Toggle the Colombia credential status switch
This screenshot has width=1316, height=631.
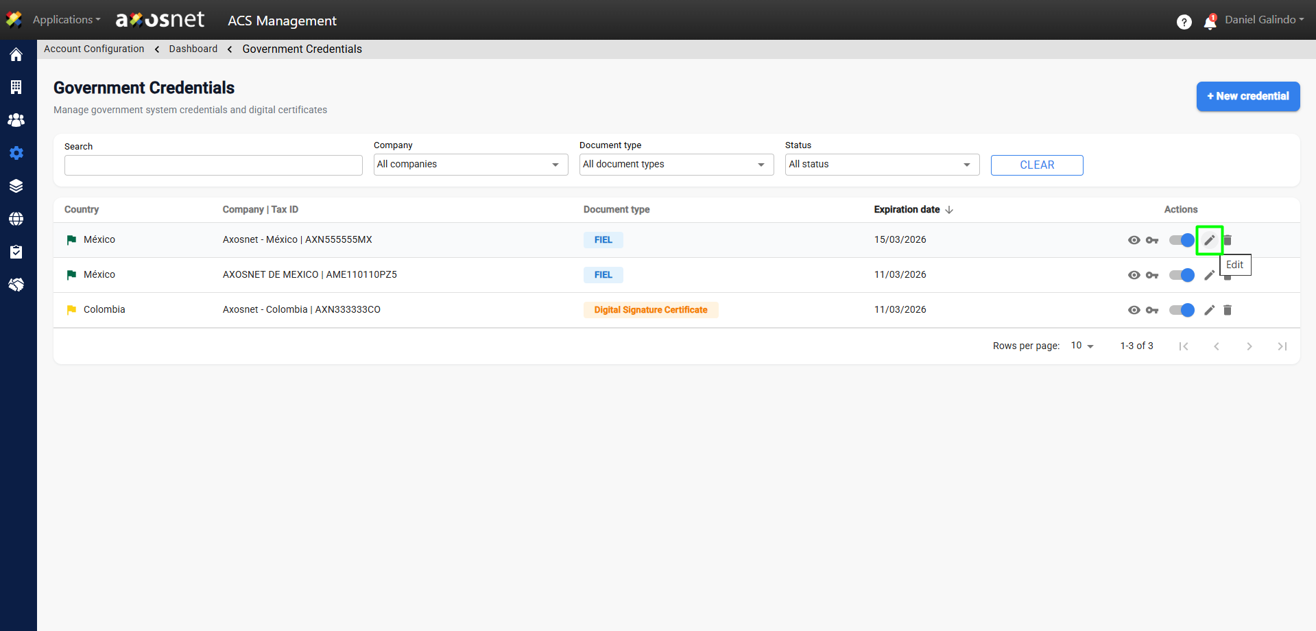(1182, 310)
